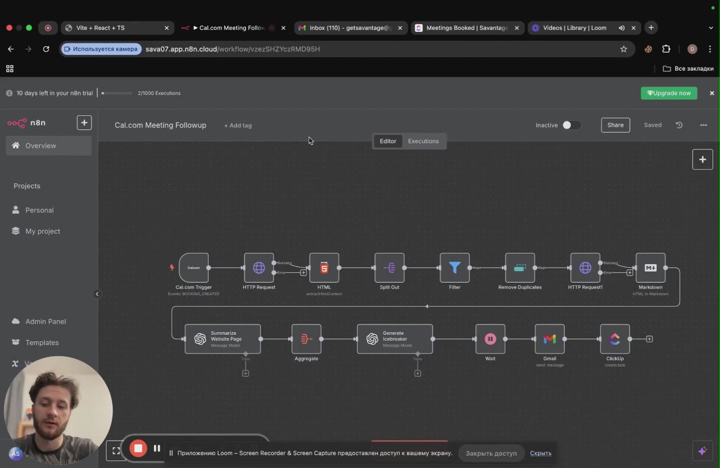The height and width of the screenshot is (468, 720).
Task: Click the Скрыть link
Action: [x=540, y=453]
